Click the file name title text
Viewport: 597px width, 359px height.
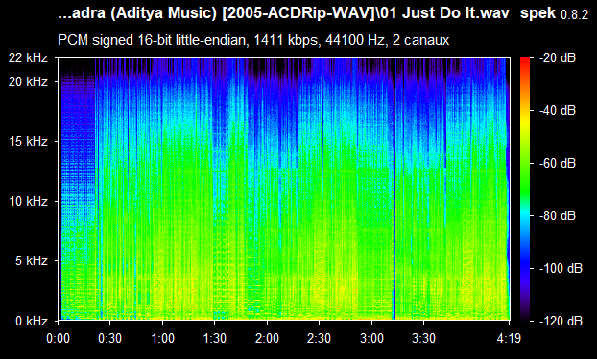point(284,13)
